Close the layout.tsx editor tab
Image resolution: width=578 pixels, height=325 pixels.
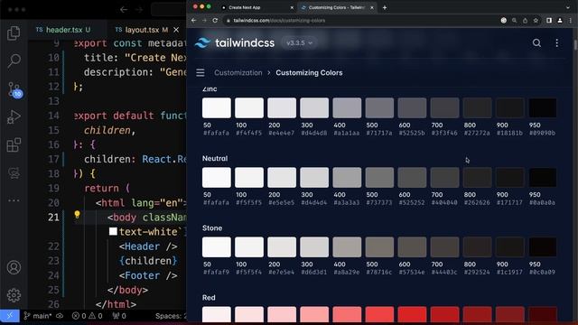coord(176,30)
